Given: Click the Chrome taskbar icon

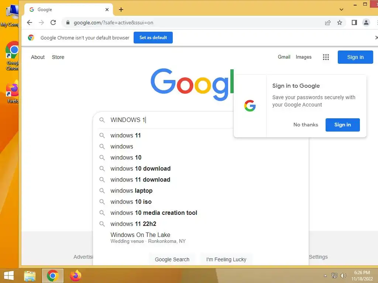Looking at the screenshot, I should pos(52,276).
